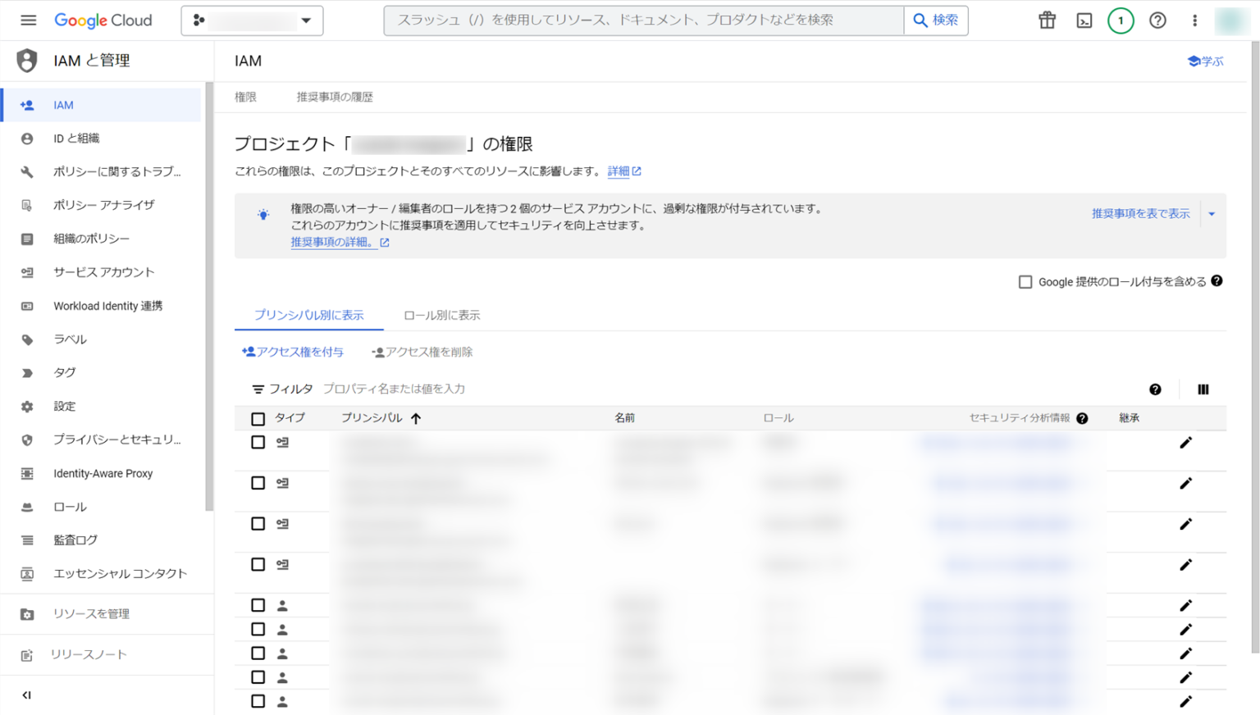This screenshot has width=1260, height=715.
Task: Check the first service account row checkbox
Action: click(x=258, y=442)
